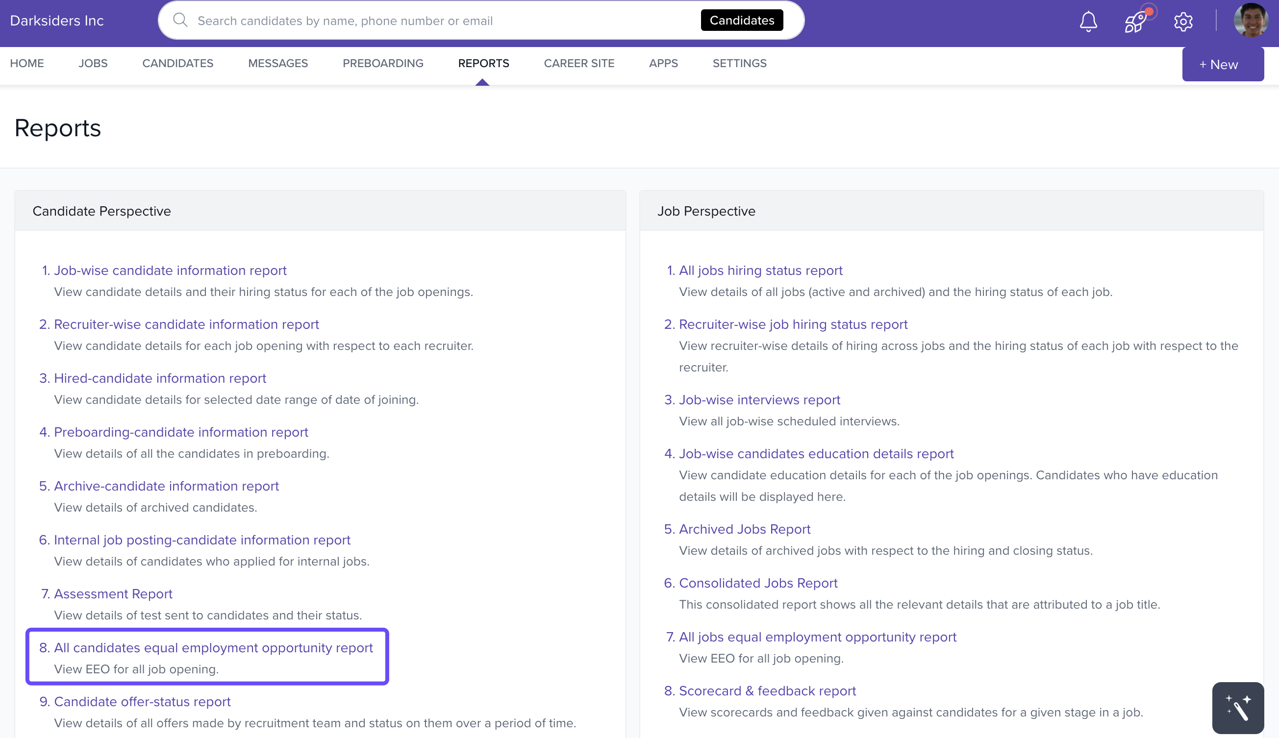Open the Candidates search scope selector
Image resolution: width=1279 pixels, height=738 pixels.
[742, 20]
